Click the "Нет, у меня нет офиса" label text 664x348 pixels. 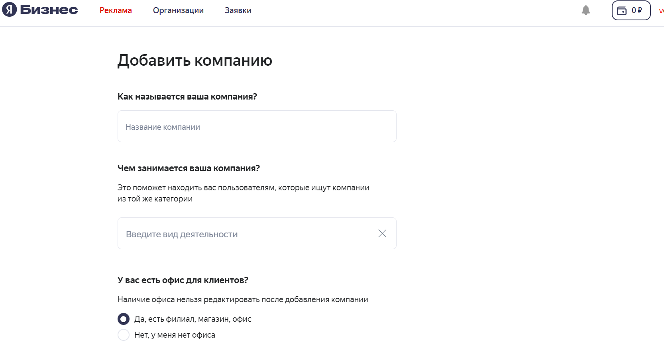[x=175, y=335]
